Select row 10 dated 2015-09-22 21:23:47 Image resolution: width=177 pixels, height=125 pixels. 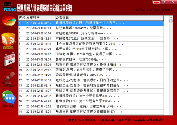click(91, 70)
